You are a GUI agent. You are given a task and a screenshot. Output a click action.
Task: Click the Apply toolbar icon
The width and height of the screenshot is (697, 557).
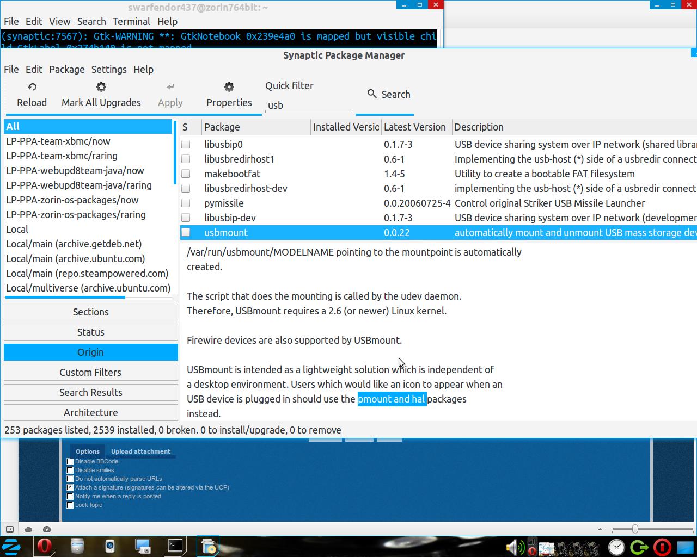[170, 87]
